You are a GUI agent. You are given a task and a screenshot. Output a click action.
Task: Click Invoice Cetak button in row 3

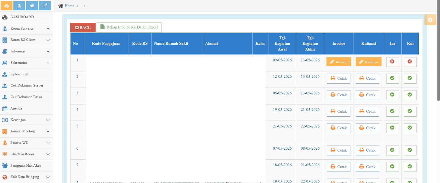[x=339, y=95]
